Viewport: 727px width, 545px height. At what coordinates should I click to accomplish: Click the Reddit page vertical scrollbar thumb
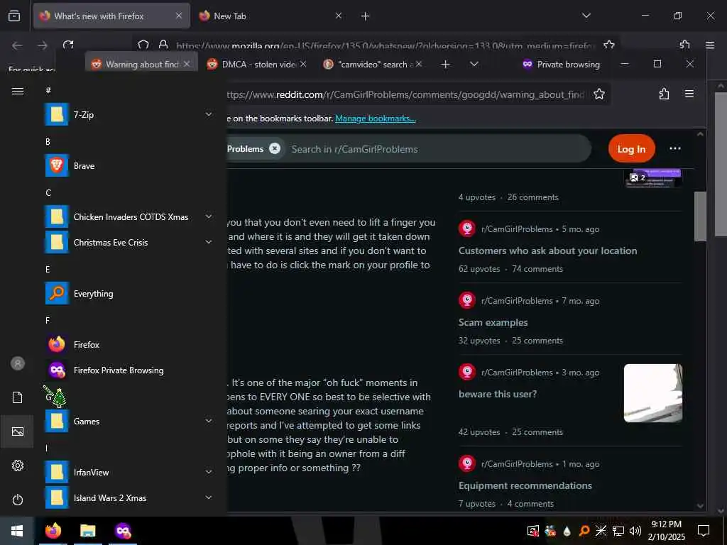coord(699,216)
